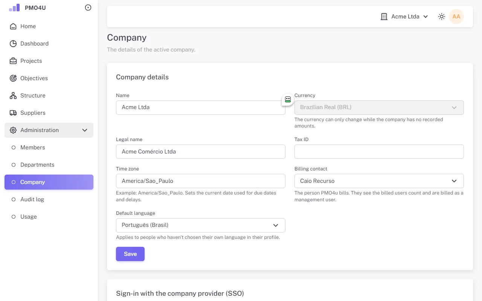Click the Administration gear icon
The image size is (482, 301).
[13, 130]
